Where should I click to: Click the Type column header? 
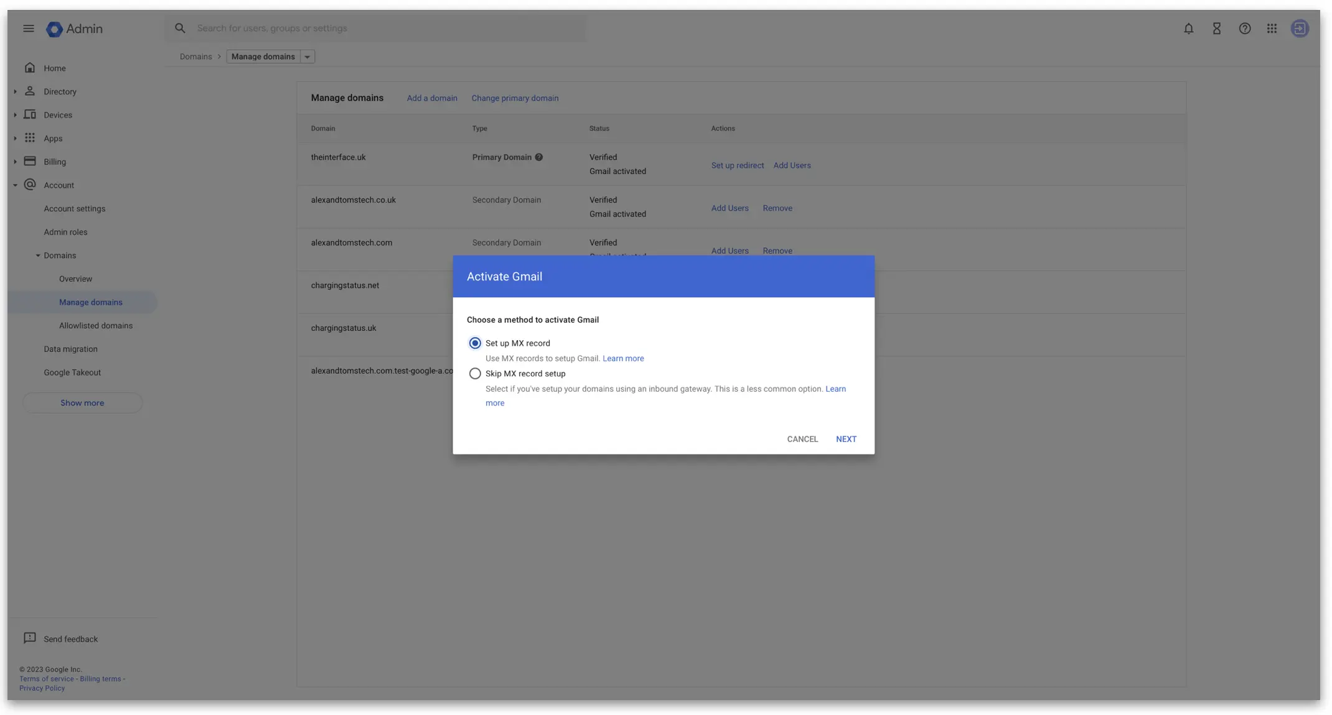coord(479,129)
